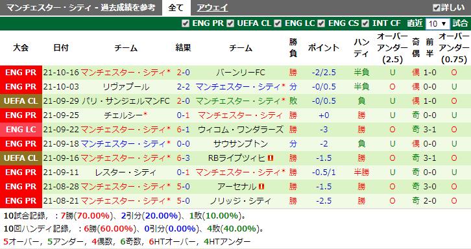Toggle the INT CF filter checkbox
471x249 pixels.
365,23
